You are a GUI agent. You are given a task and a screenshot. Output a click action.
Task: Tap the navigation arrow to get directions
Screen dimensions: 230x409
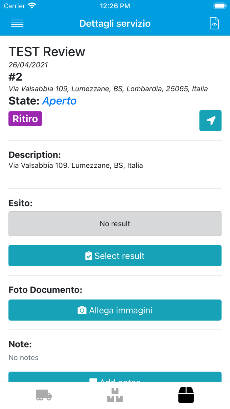[210, 120]
